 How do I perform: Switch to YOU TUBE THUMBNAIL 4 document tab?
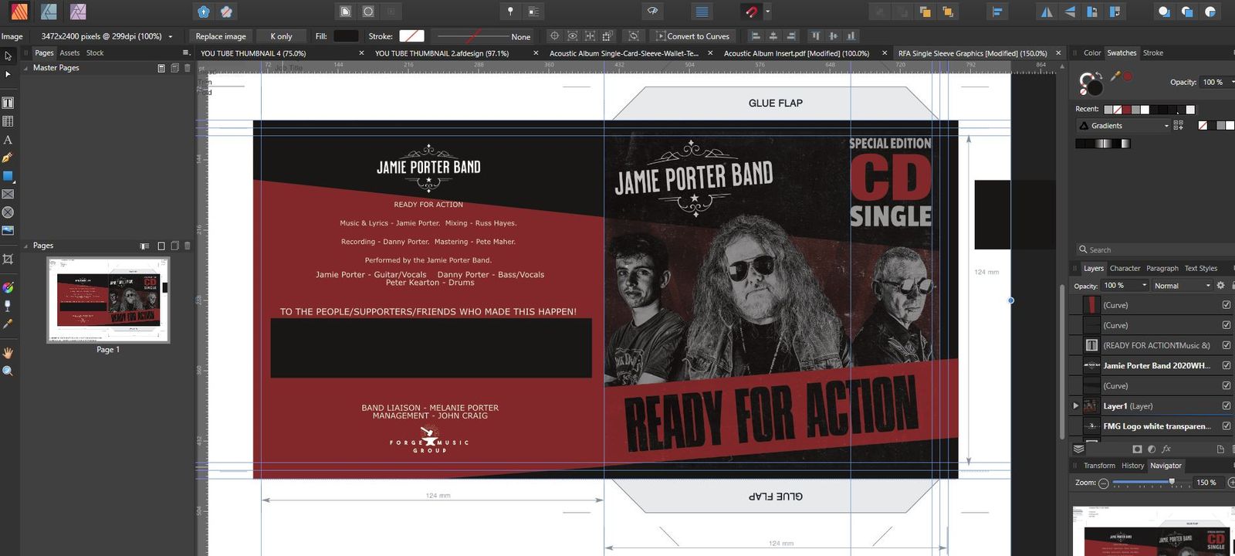tap(252, 53)
